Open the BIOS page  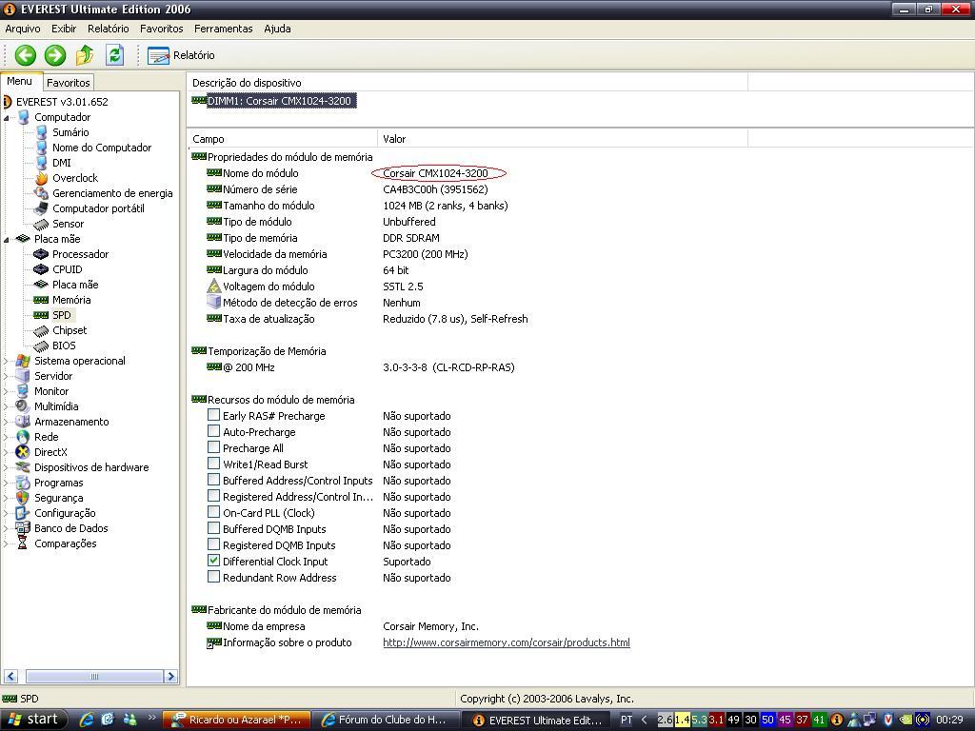tap(64, 346)
